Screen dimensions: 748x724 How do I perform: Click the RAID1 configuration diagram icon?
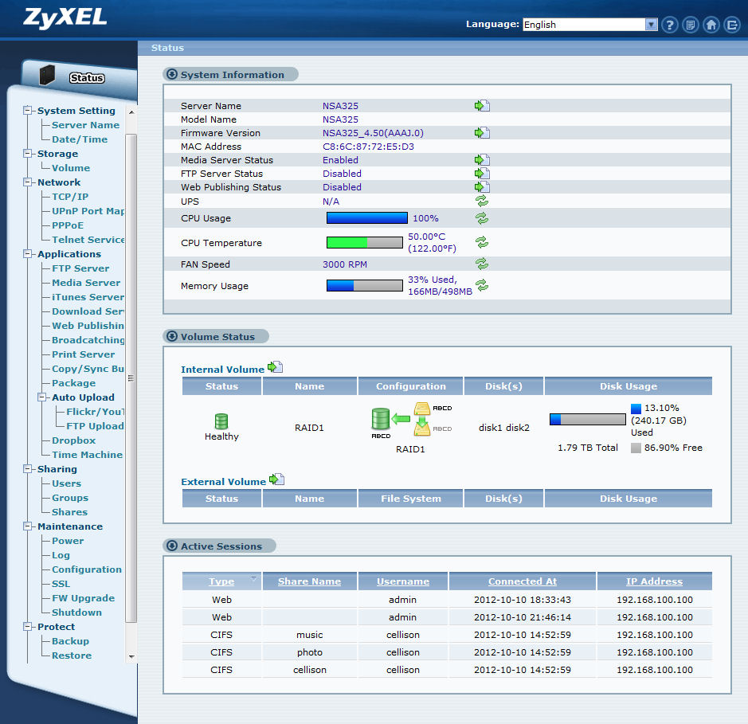coord(411,421)
